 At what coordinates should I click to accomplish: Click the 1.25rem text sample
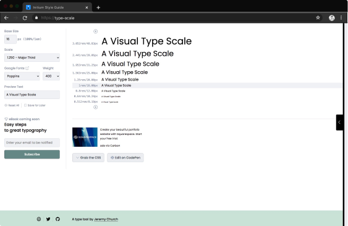click(x=120, y=79)
